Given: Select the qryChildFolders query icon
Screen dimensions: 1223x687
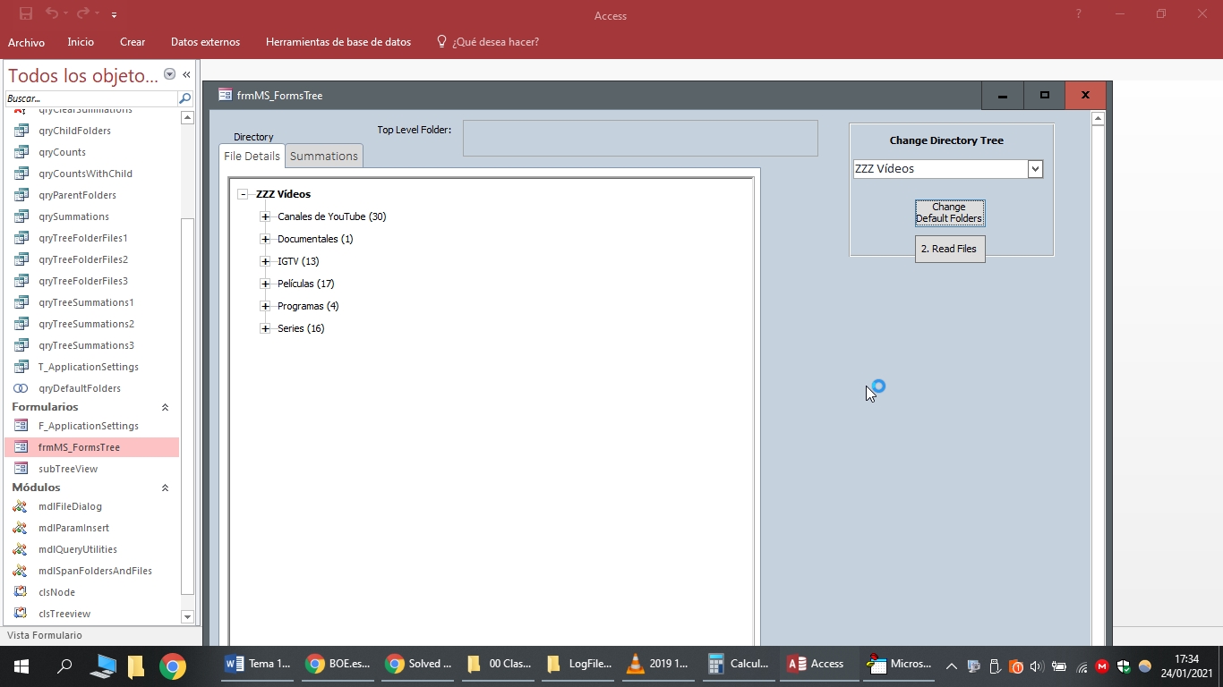Looking at the screenshot, I should [21, 131].
